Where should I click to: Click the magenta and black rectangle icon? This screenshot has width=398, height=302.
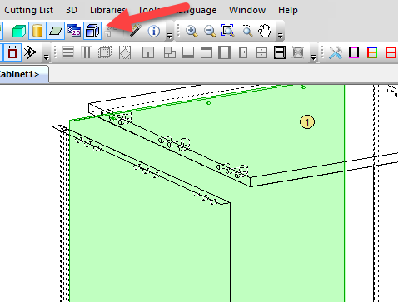tap(354, 52)
